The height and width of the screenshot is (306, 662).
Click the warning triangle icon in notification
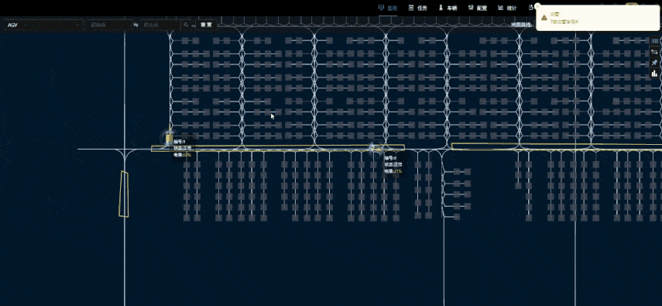[544, 18]
